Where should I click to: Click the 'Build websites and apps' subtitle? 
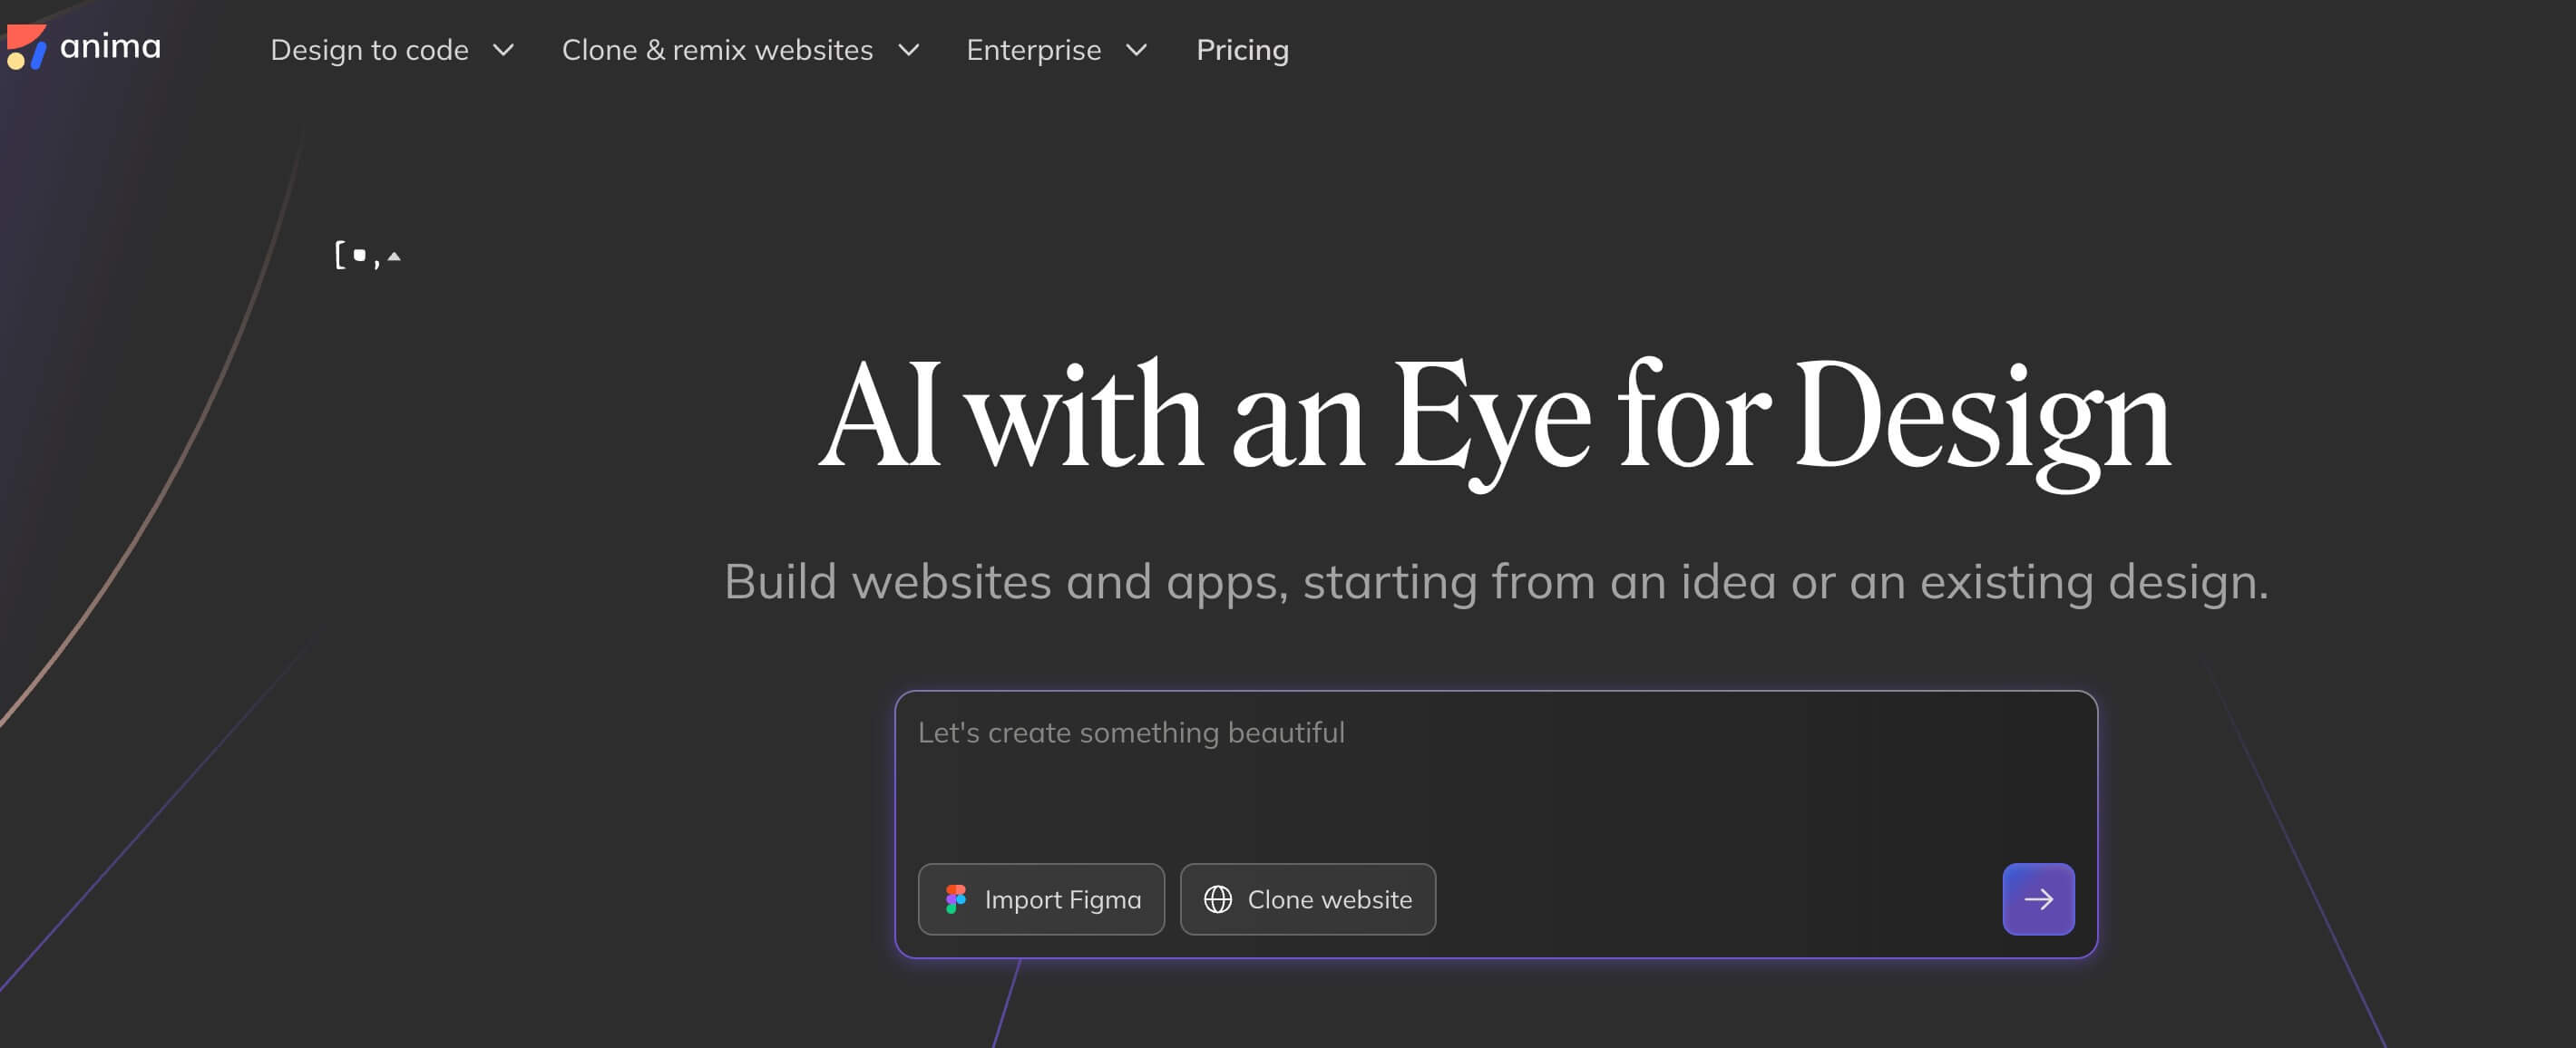pos(1495,581)
